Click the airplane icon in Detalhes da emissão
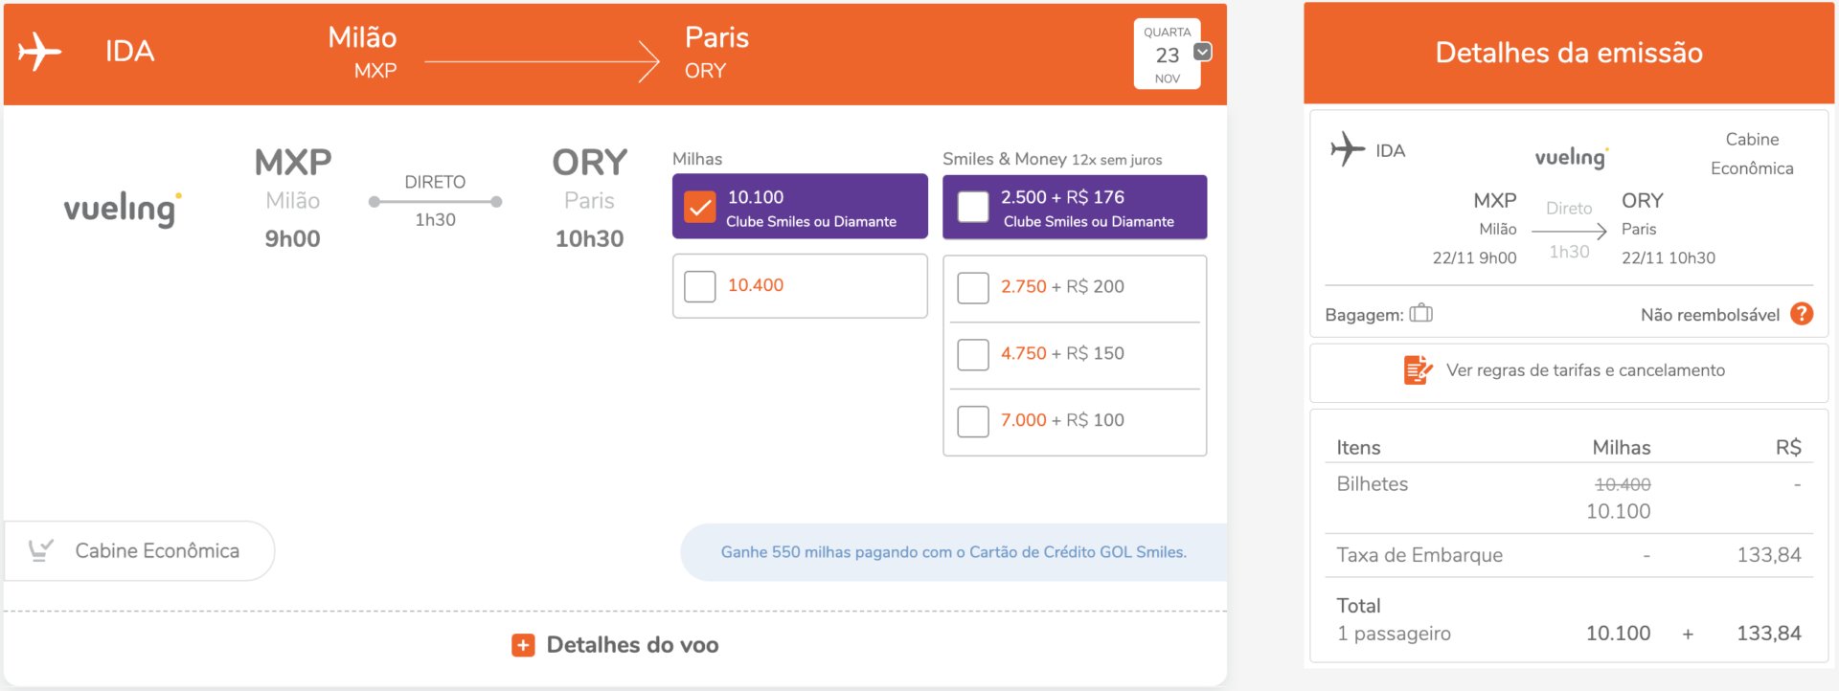The image size is (1839, 691). point(1347,149)
